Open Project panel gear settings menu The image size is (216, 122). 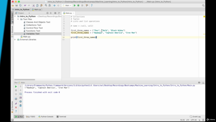[x=55, y=13]
